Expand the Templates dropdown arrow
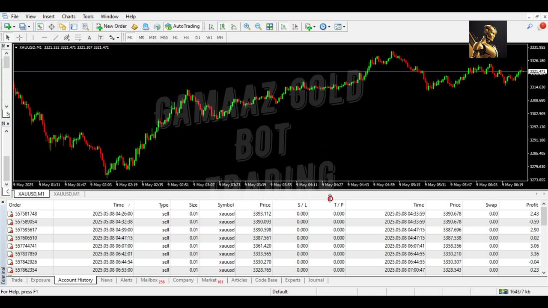 pos(344,27)
